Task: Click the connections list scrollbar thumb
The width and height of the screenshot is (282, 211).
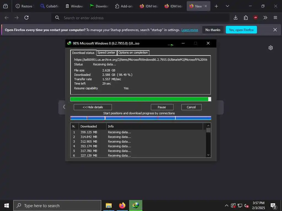Action: coord(208,130)
